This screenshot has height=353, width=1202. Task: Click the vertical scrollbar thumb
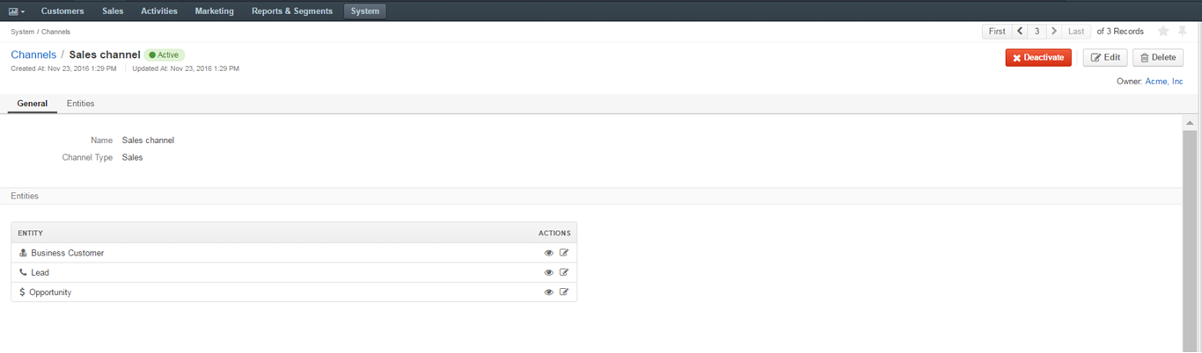pos(1190,241)
